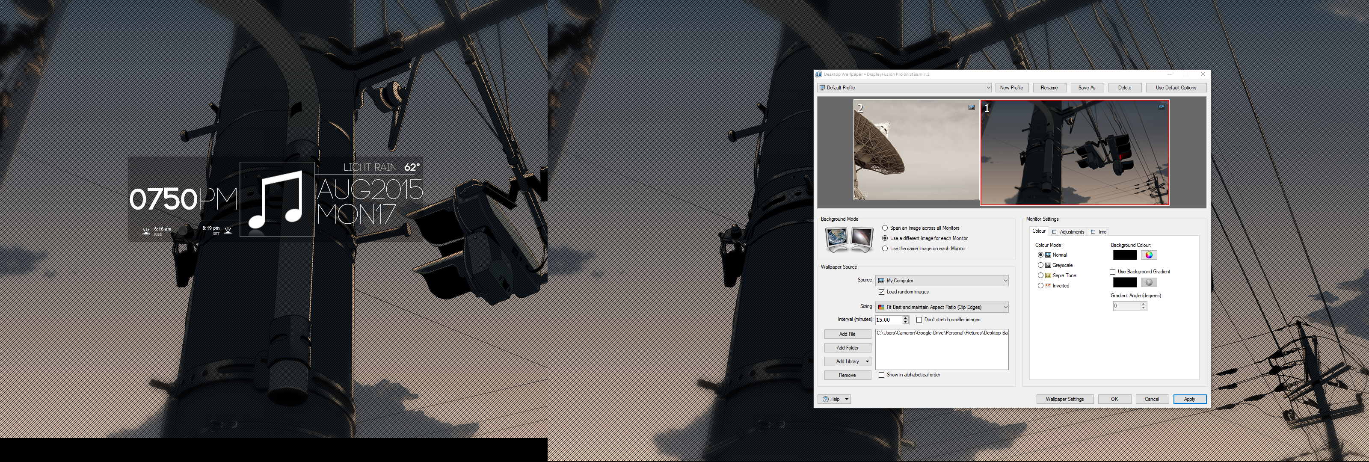Click the black Background Colour swatch

(1125, 255)
